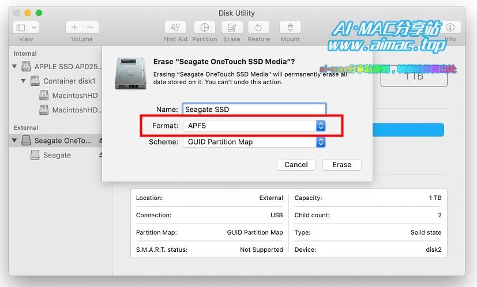Select the MacintoshHD volume

click(x=75, y=96)
